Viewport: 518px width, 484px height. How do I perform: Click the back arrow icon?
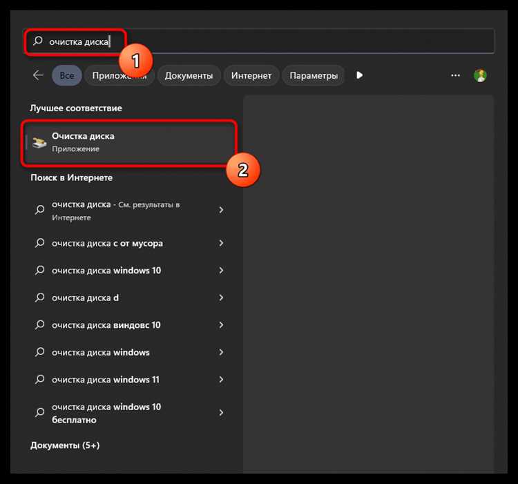tap(38, 75)
